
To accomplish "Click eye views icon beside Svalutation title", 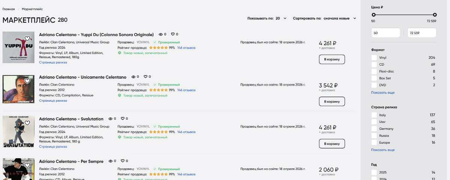I will coord(110,119).
